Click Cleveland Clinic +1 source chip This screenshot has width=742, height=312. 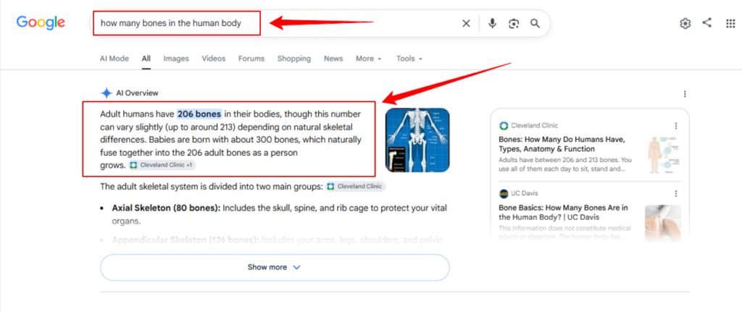[162, 166]
